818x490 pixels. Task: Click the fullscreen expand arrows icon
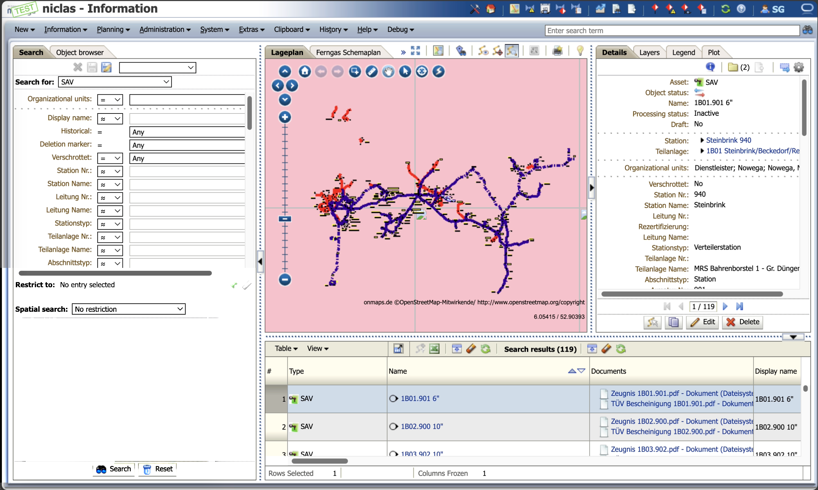[415, 51]
